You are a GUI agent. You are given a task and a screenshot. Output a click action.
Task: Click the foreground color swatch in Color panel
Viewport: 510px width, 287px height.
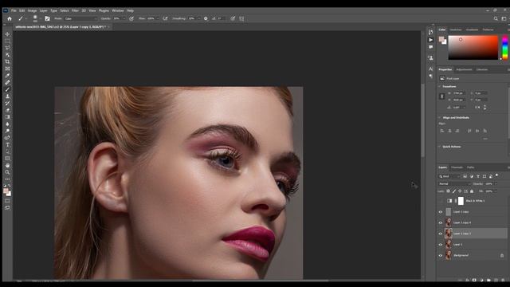click(441, 39)
